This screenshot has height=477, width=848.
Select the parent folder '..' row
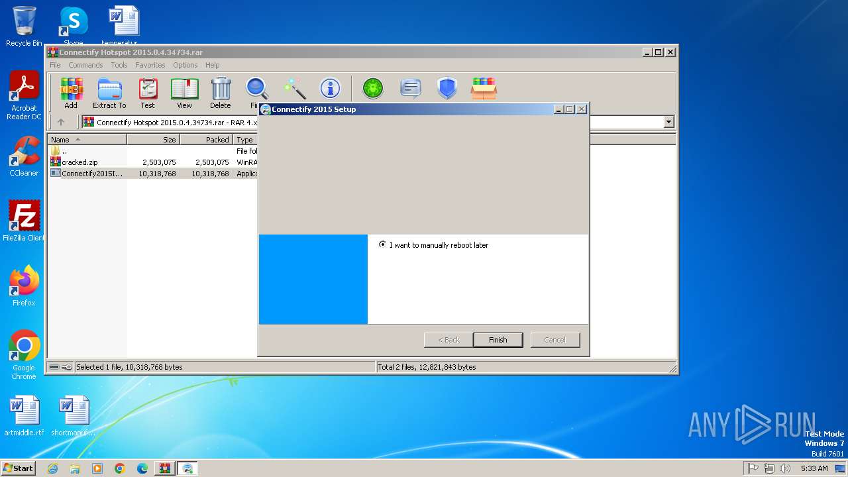(153, 151)
